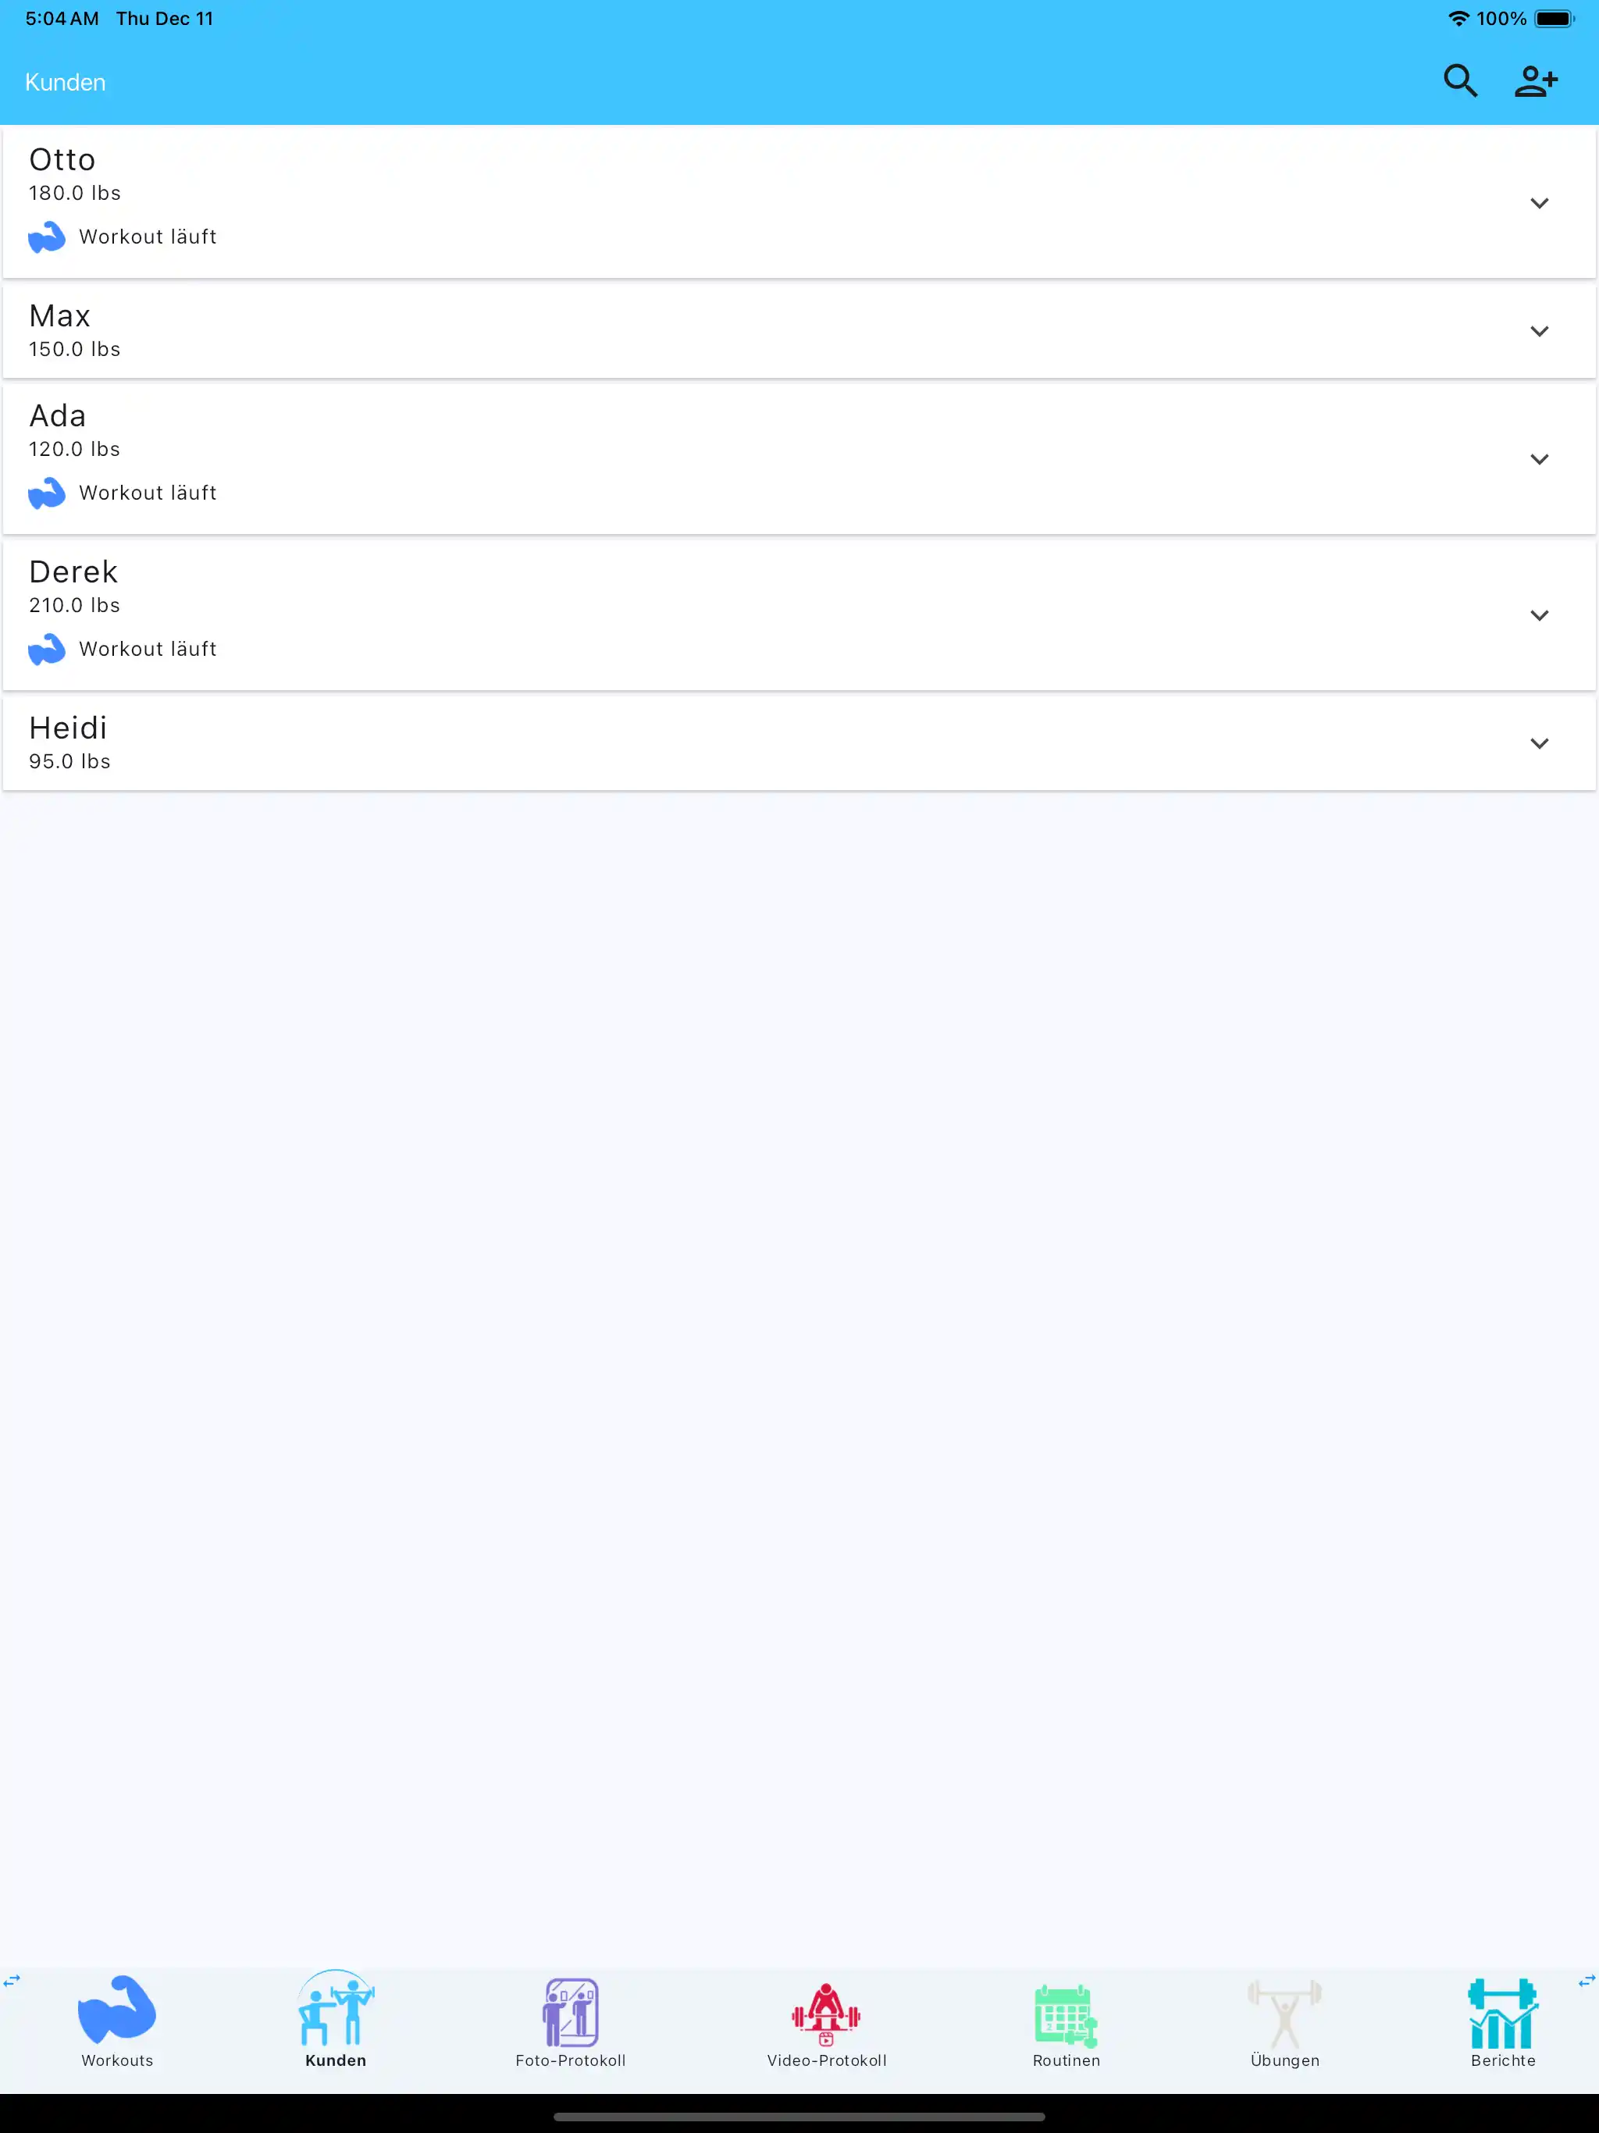Image resolution: width=1599 pixels, height=2133 pixels.
Task: Tap the Kunden screen title
Action: click(64, 82)
